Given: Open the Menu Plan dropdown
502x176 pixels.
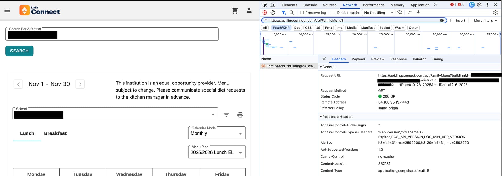Looking at the screenshot, I should [217, 152].
